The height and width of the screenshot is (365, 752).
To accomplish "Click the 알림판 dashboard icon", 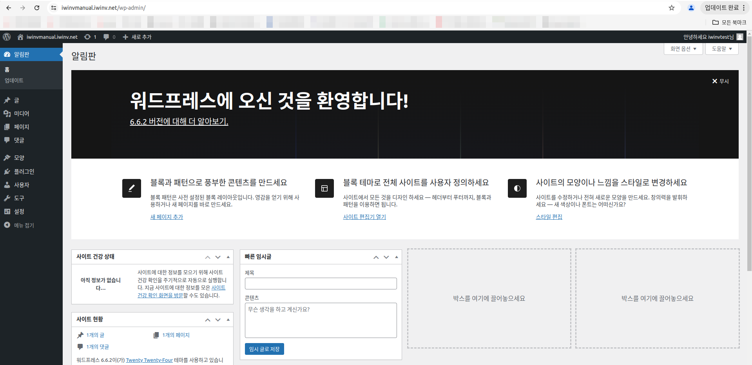I will coord(7,54).
